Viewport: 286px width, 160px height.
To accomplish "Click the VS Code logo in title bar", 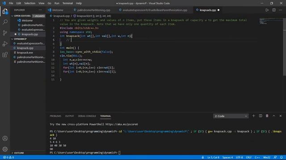I will pos(4,3).
